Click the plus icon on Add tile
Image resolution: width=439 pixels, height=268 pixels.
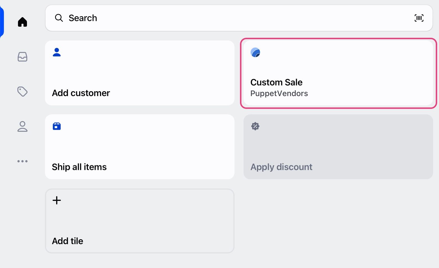pos(57,200)
